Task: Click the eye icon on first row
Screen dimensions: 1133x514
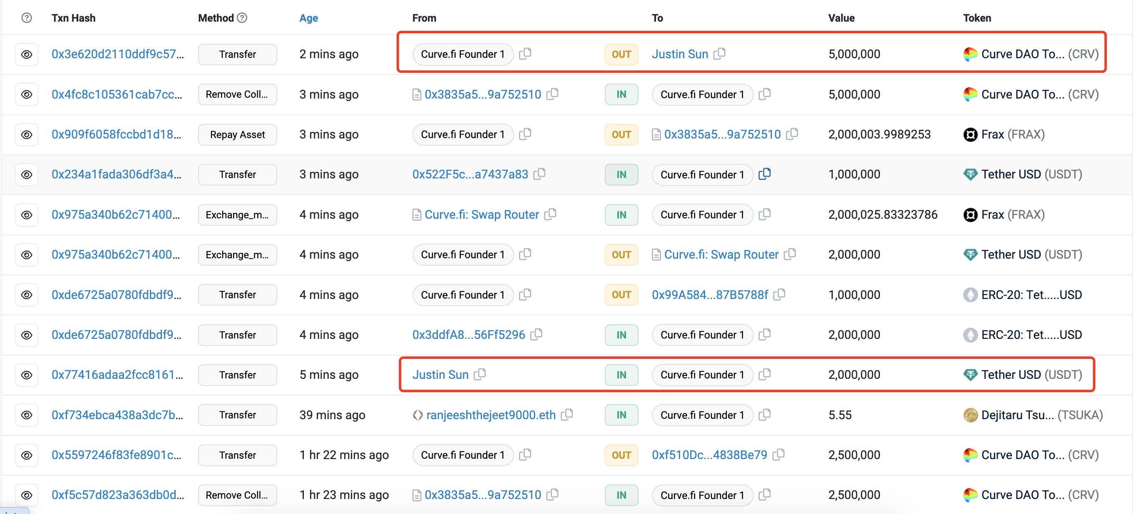Action: click(x=26, y=54)
